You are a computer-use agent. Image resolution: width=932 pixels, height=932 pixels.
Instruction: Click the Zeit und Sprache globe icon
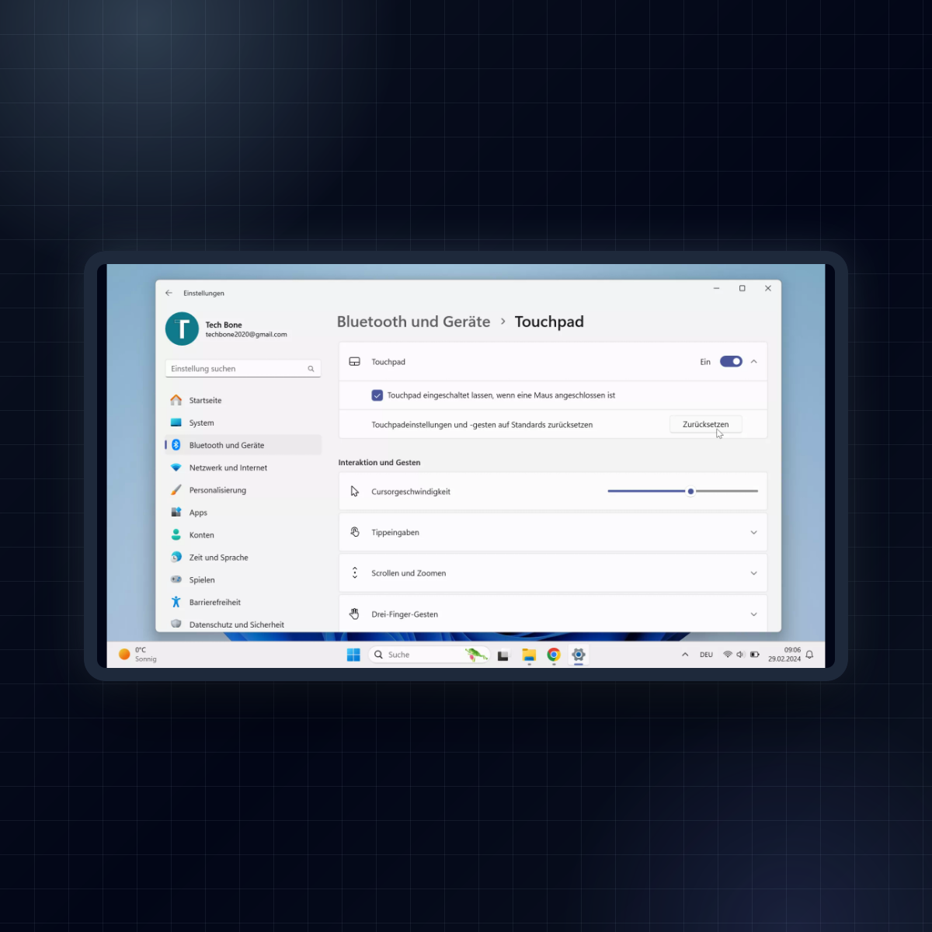[x=176, y=557]
